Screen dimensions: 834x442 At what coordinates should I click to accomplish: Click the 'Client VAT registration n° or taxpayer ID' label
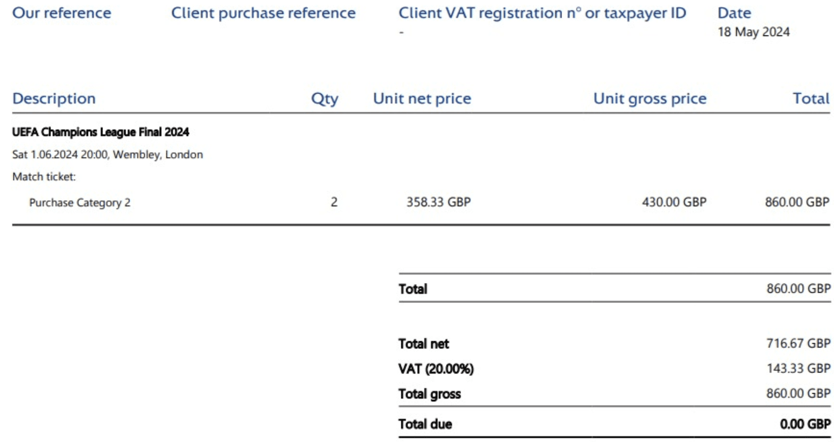pos(542,13)
